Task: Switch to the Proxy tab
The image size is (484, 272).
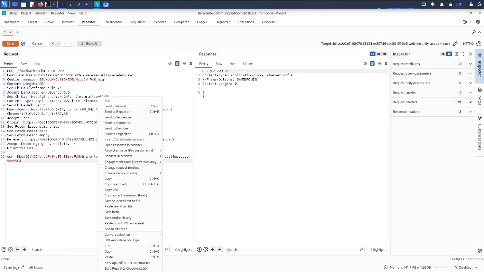Action: [50, 22]
